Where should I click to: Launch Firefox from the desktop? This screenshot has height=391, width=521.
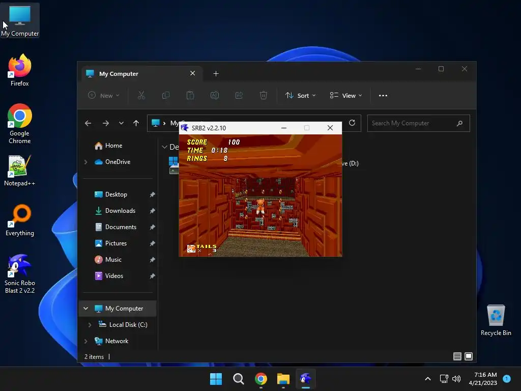point(20,70)
